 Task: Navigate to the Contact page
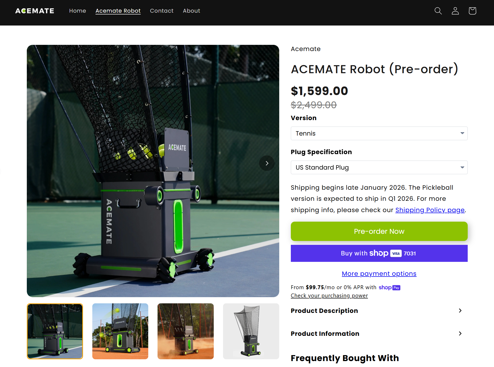(x=162, y=11)
